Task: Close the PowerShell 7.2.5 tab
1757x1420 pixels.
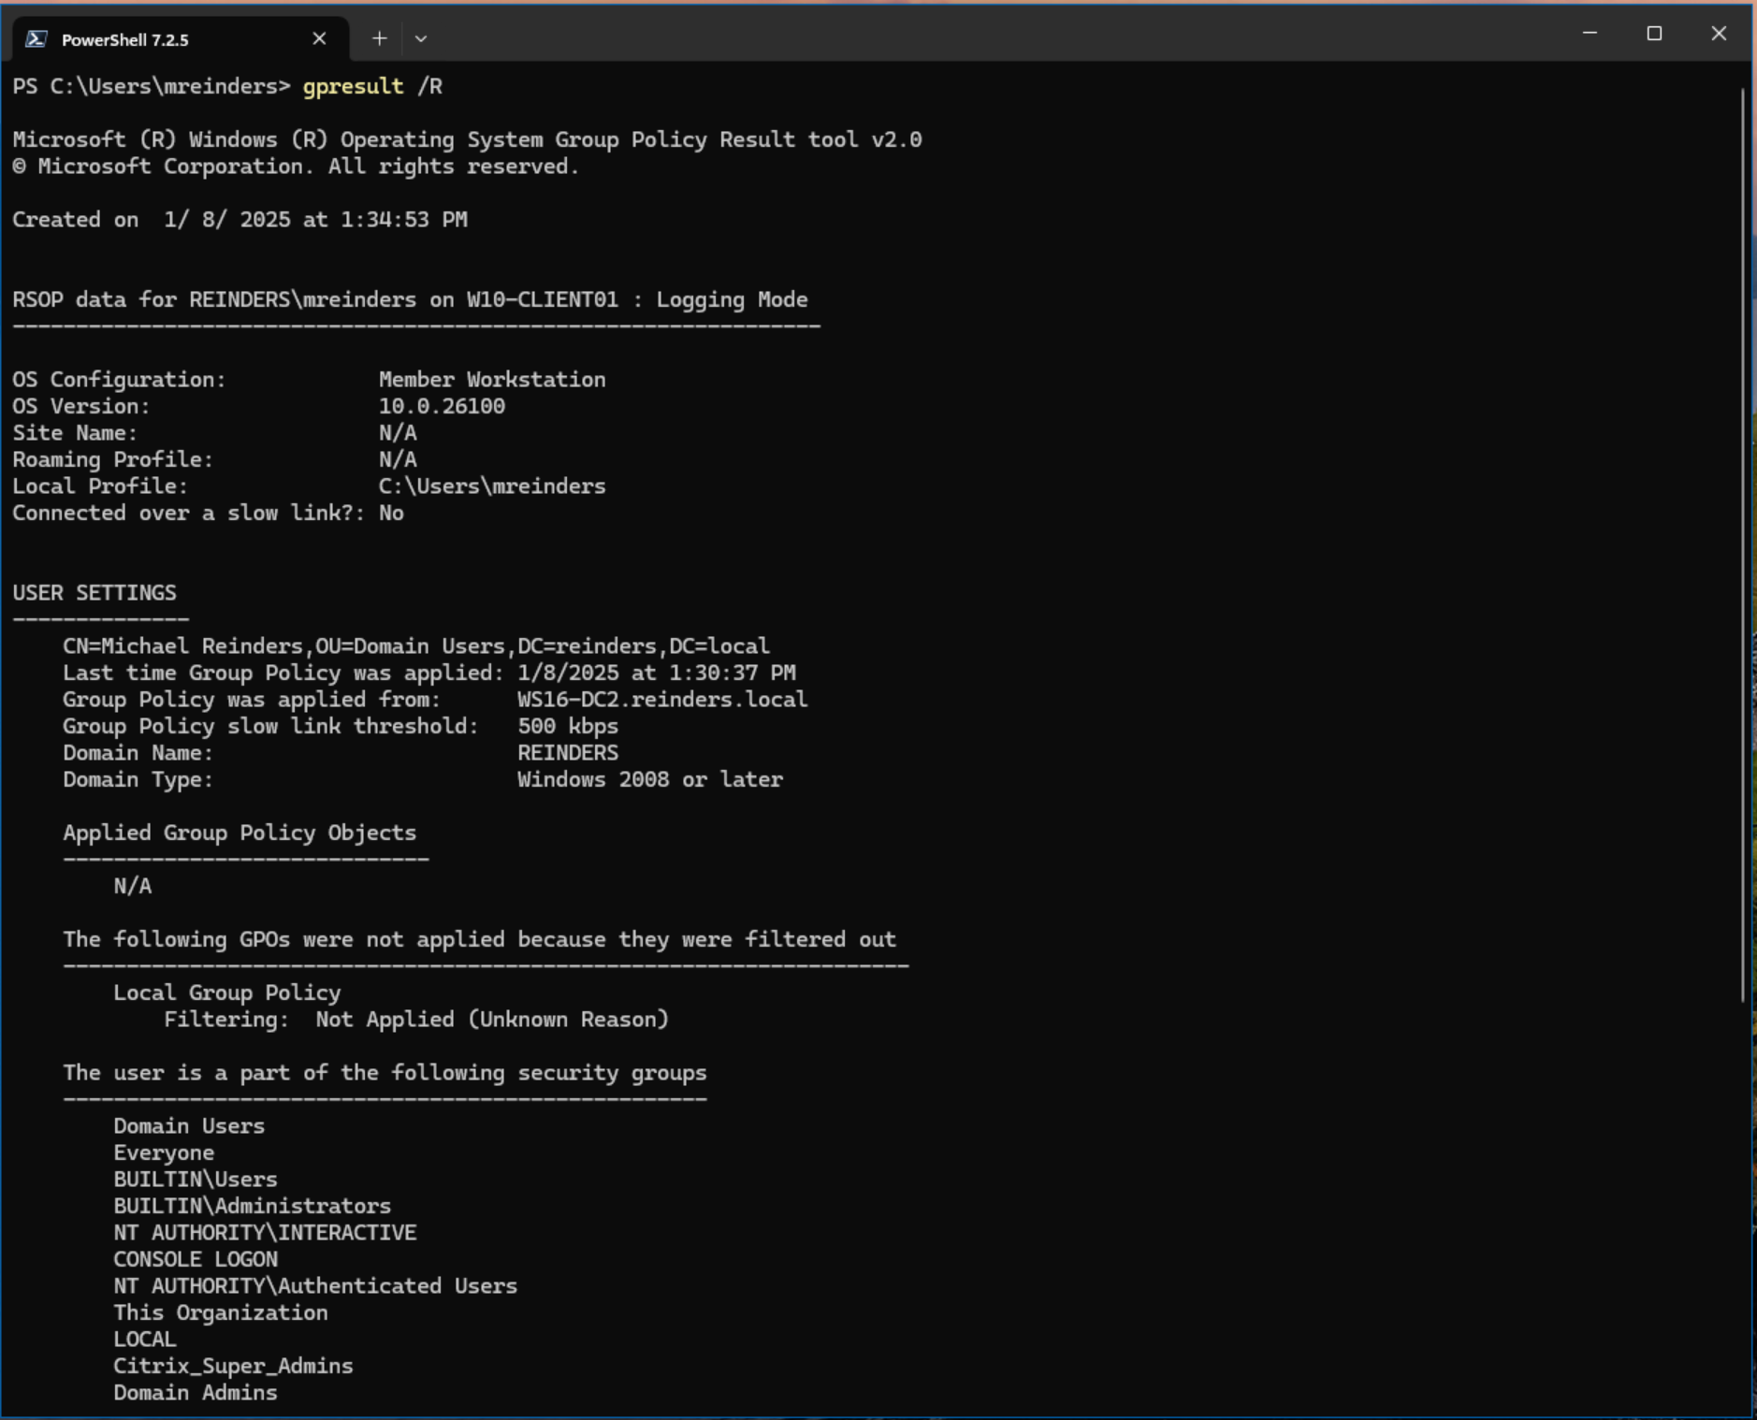Action: pyautogui.click(x=319, y=38)
